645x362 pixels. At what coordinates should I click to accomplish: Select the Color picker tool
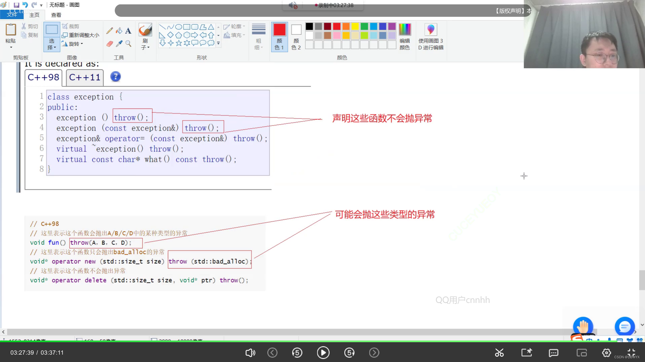click(x=119, y=44)
